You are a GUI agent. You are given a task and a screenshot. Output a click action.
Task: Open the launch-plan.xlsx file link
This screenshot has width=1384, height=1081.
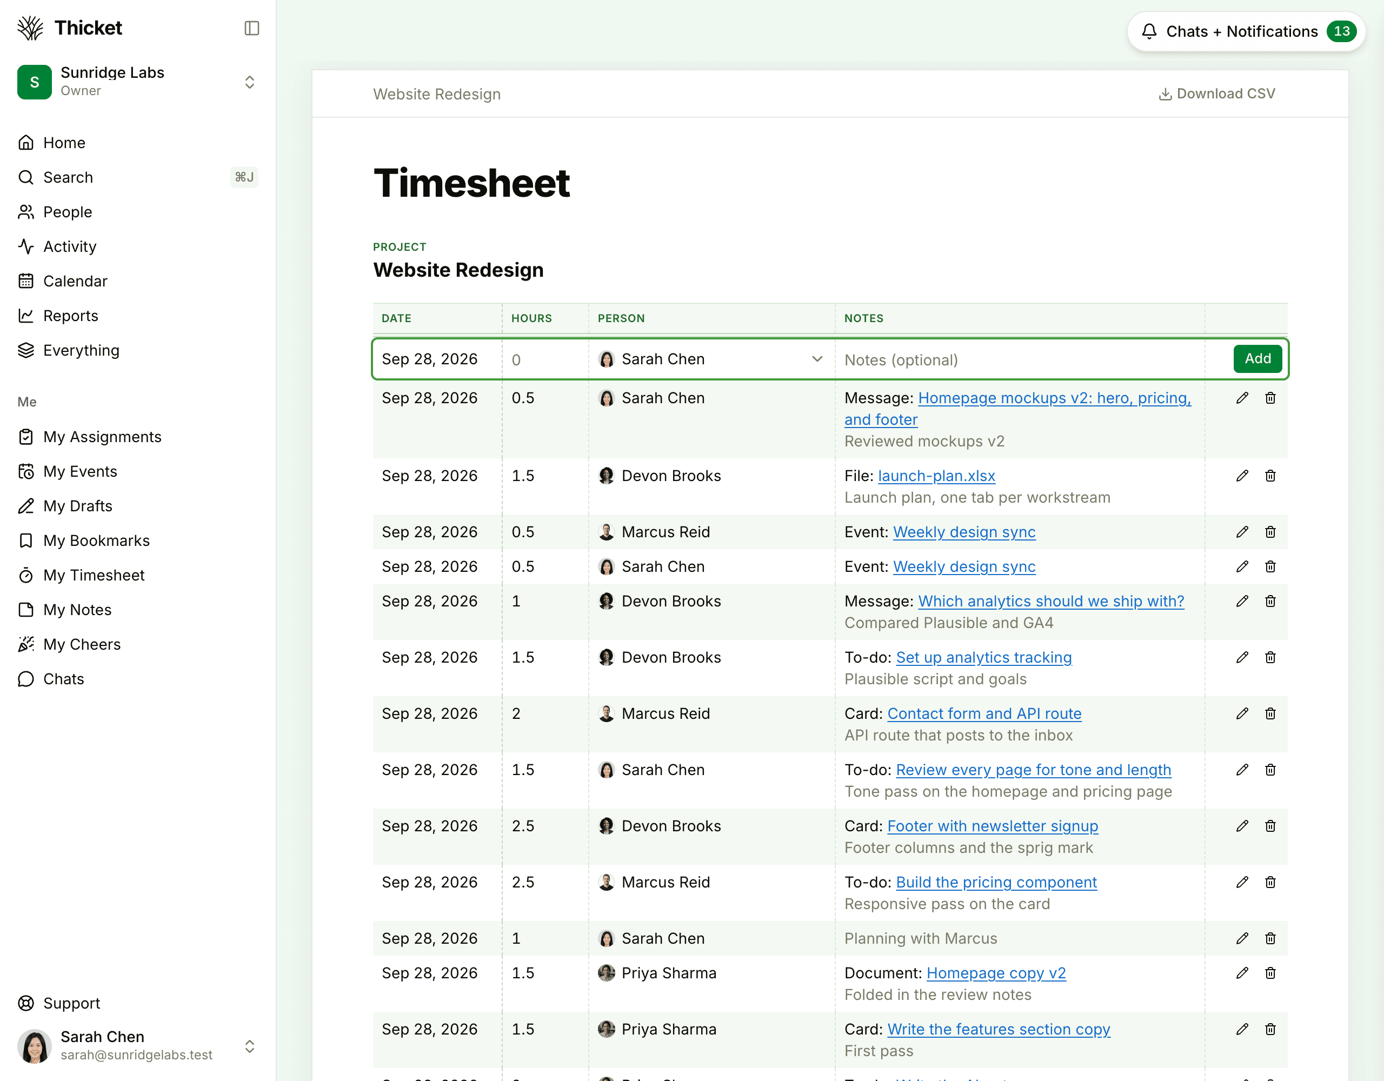936,476
